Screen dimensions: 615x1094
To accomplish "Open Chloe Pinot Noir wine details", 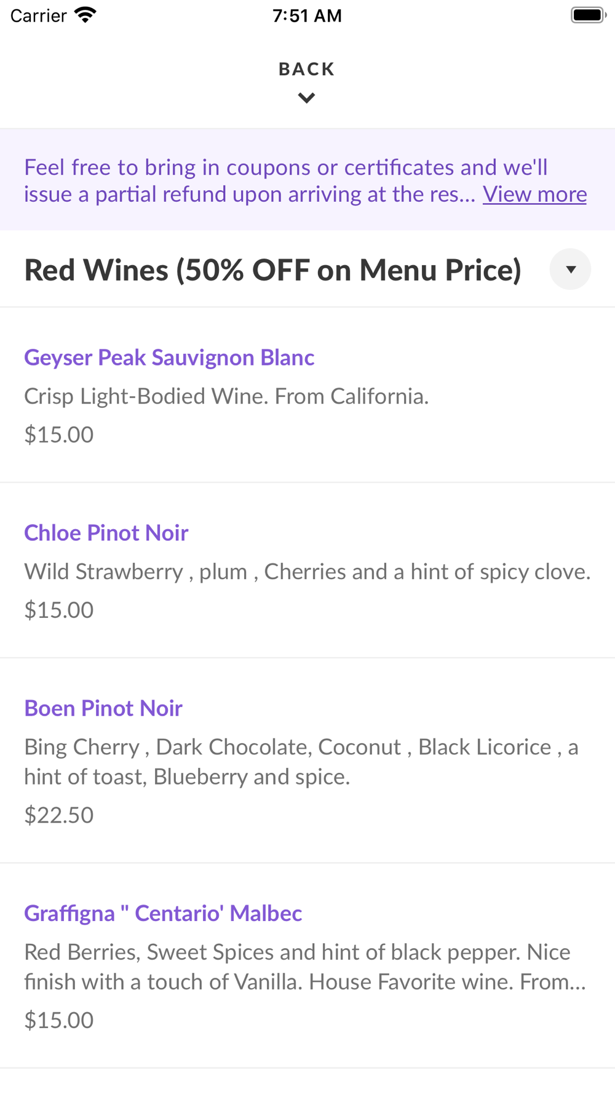I will (x=106, y=533).
